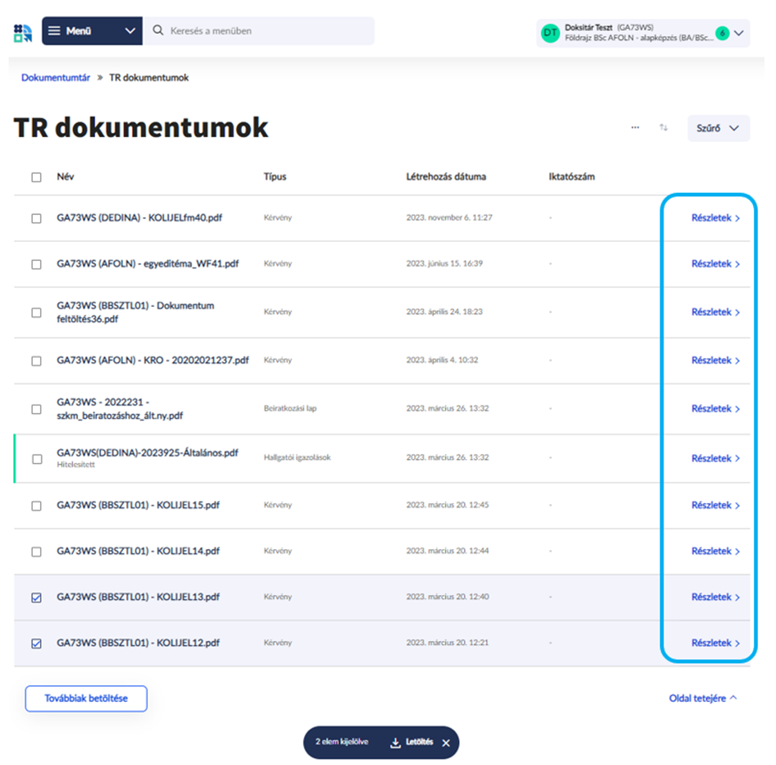Click the Neptun logo icon
Viewport: 776px width, 765px height.
[22, 33]
